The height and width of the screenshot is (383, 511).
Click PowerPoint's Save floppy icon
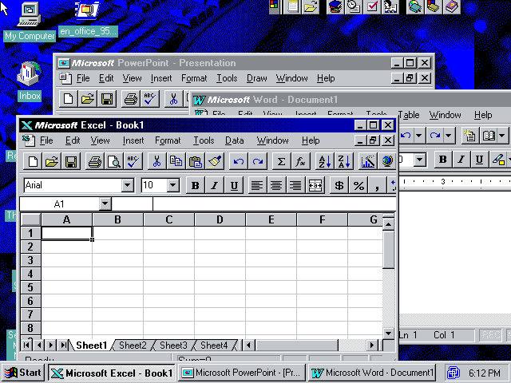tap(107, 99)
